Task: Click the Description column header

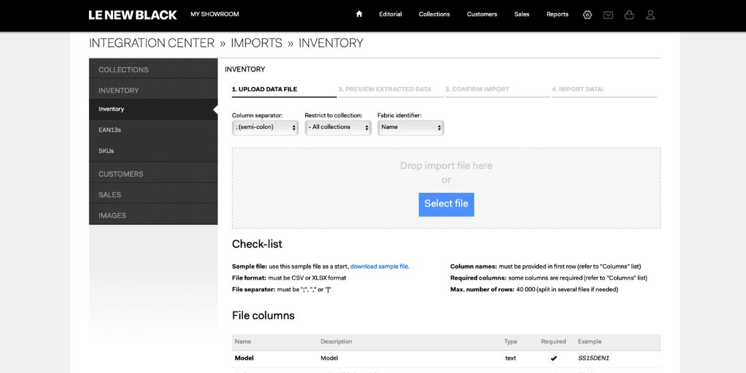Action: coord(336,341)
